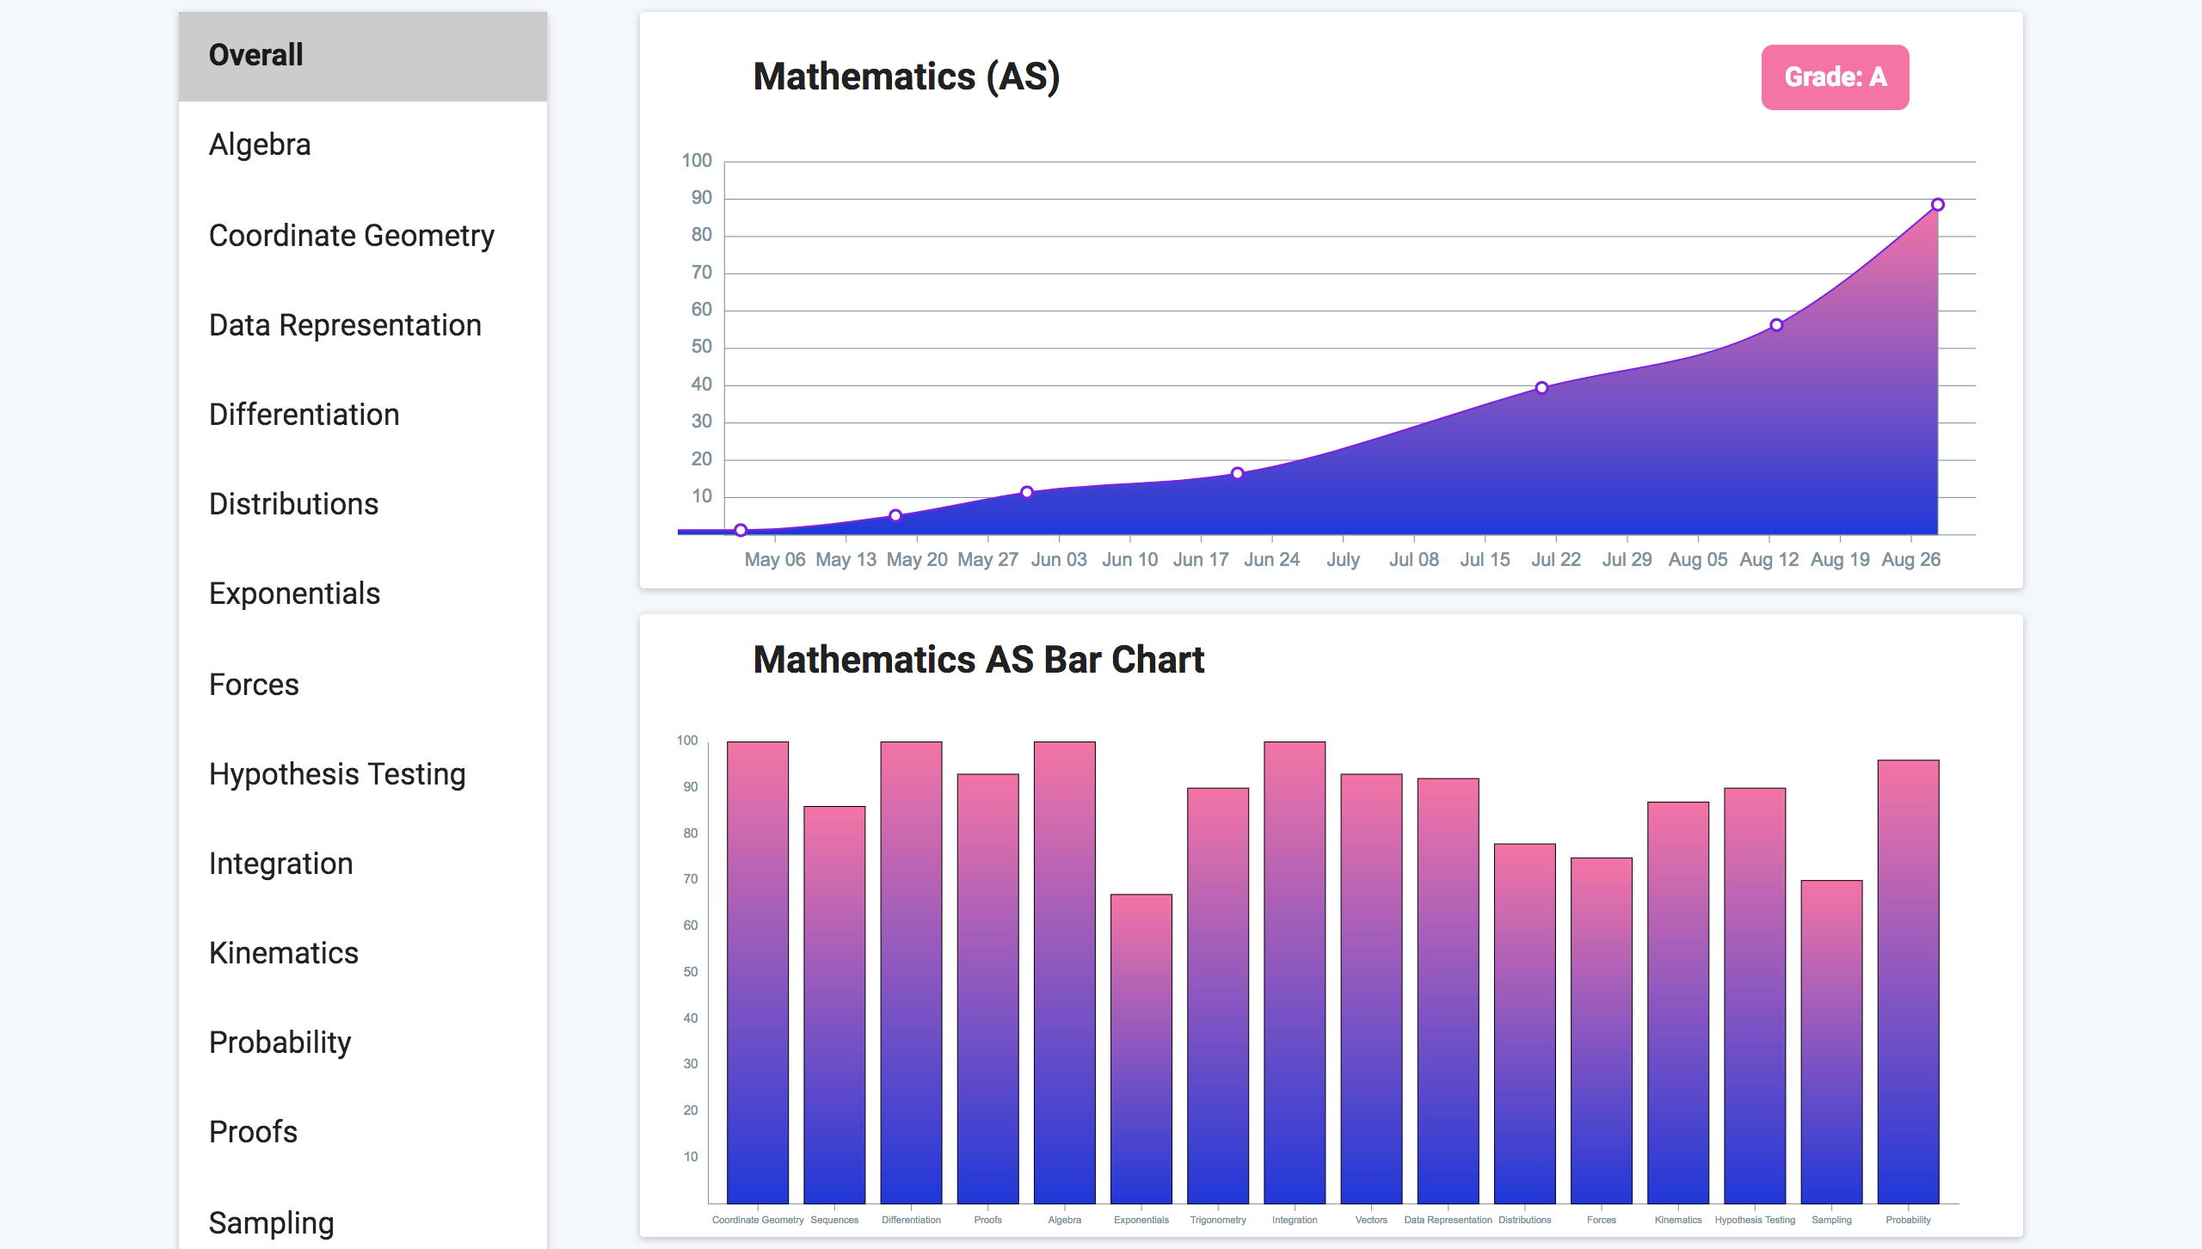Open the Differentiation sidebar entry
Image resolution: width=2202 pixels, height=1249 pixels.
click(304, 415)
